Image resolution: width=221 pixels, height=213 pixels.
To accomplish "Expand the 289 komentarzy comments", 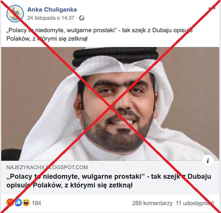I will (x=152, y=203).
